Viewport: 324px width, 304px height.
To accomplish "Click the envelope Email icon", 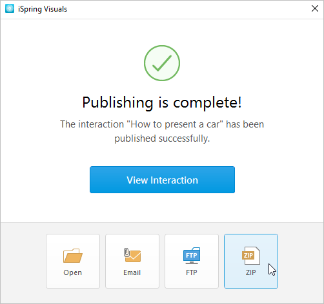I will click(x=132, y=255).
